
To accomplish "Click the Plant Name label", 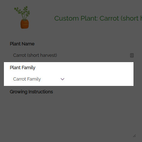I will tap(22, 44).
